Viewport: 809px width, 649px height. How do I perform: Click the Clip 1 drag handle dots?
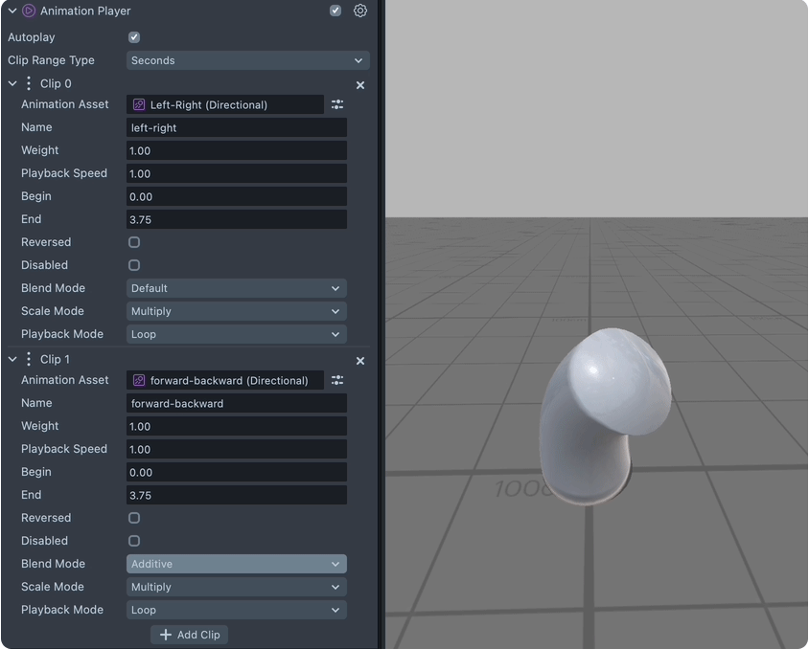[x=29, y=360]
